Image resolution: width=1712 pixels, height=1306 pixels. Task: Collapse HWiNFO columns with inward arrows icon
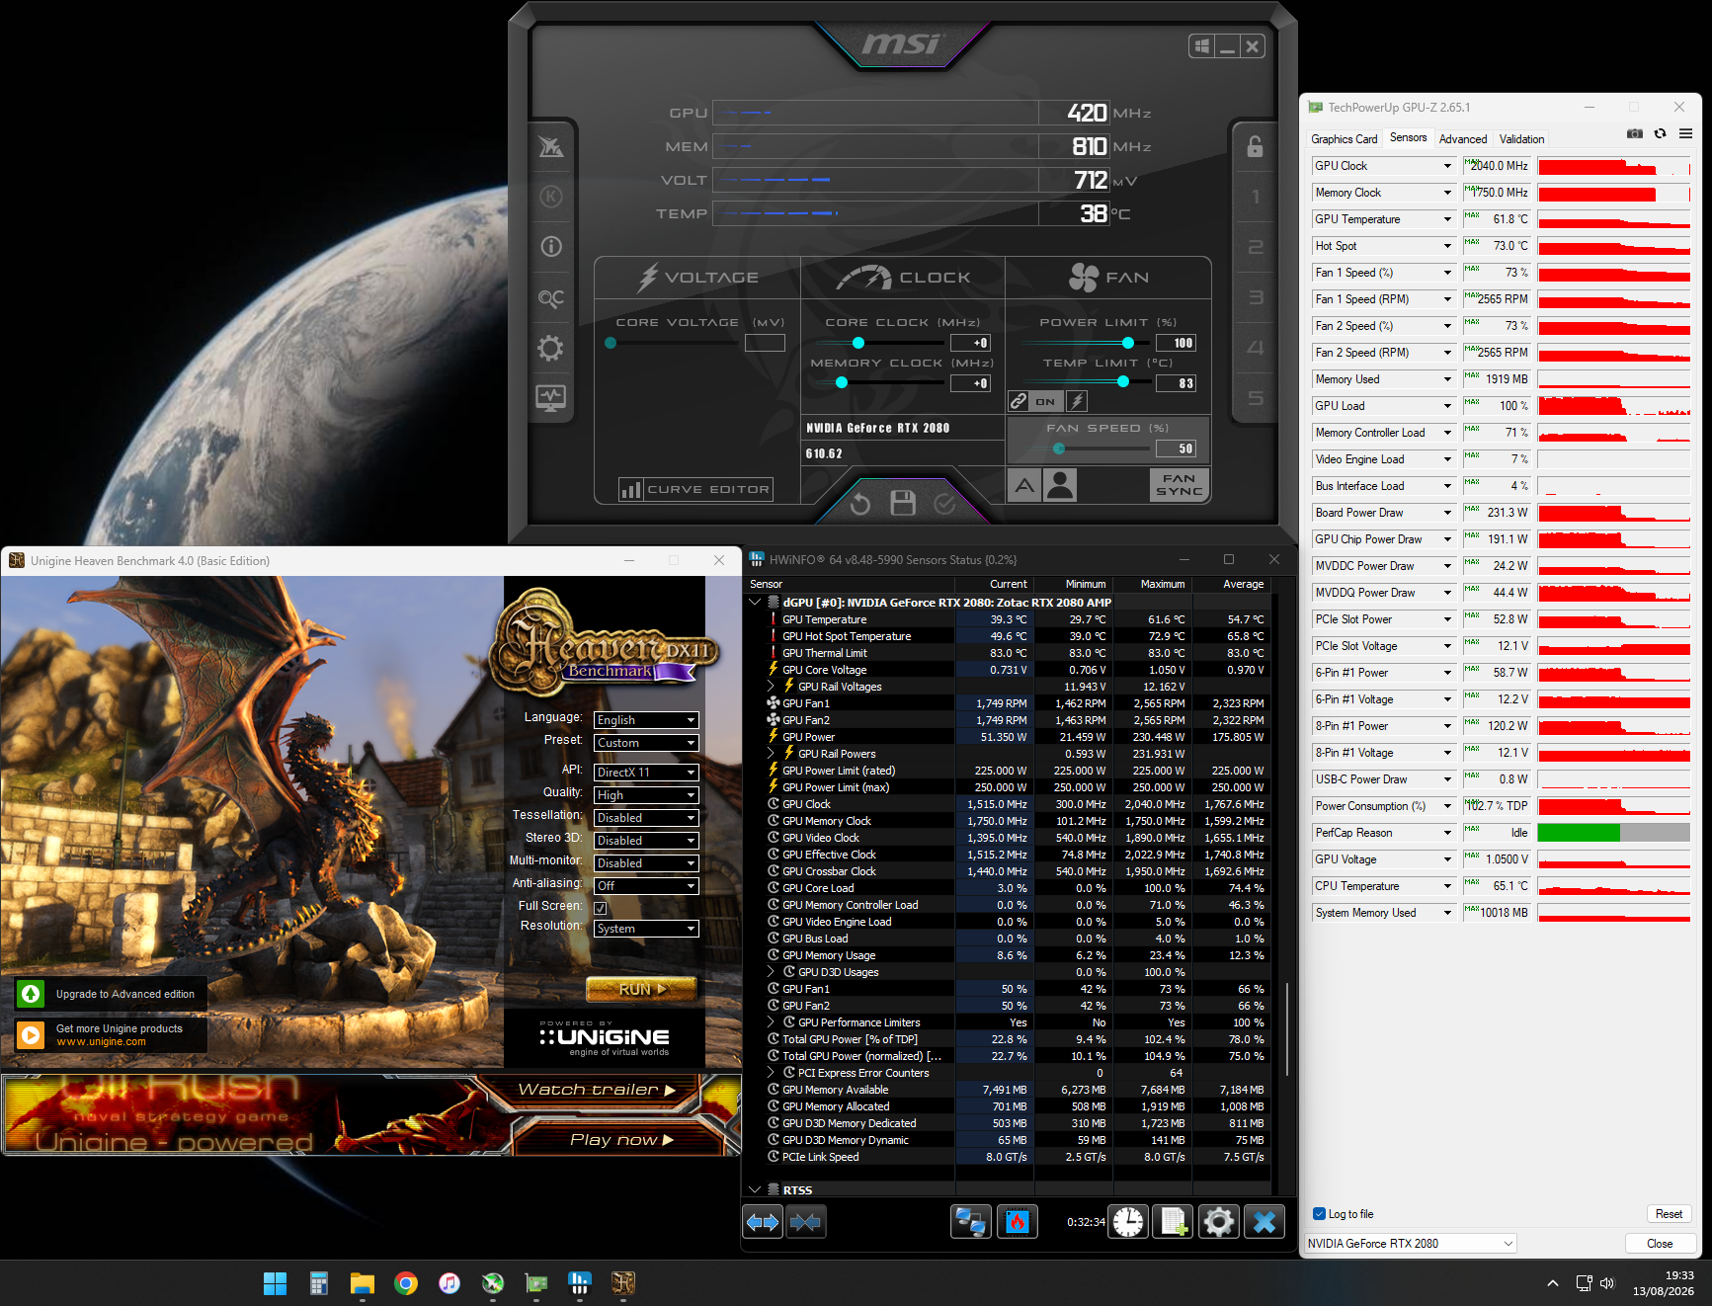[805, 1222]
